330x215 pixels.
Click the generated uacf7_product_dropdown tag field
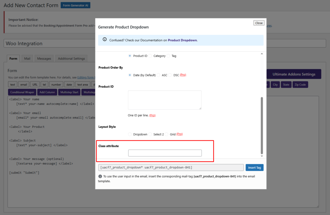pyautogui.click(x=171, y=167)
